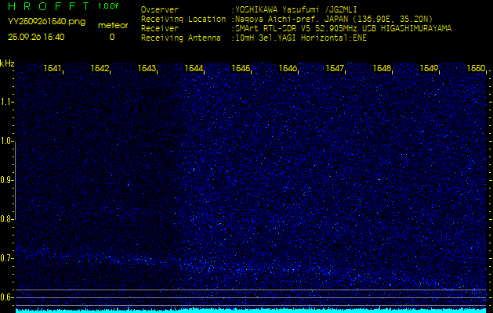The image size is (493, 313).
Task: Click the 0.6 frequency axis label
Action: click(7, 297)
